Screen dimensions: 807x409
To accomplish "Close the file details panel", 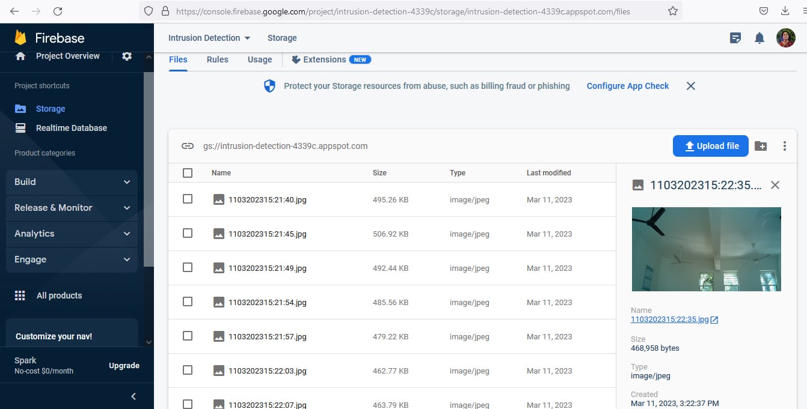I will coord(775,185).
